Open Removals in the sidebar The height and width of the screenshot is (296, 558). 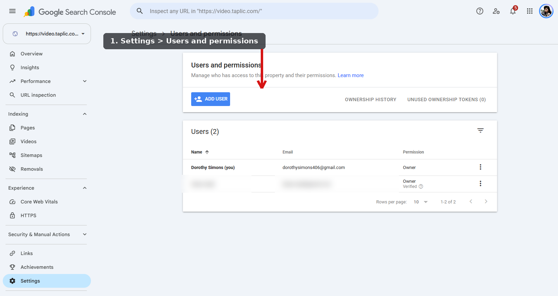47,169
